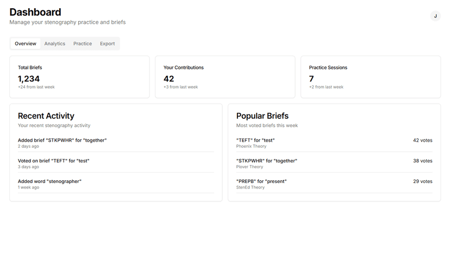This screenshot has height=272, width=450.
Task: Open the Practice tab
Action: click(x=83, y=43)
